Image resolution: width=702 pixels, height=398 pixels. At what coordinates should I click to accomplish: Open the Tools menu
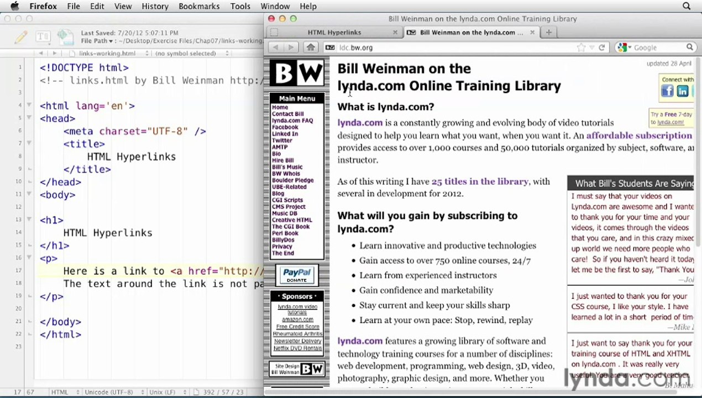240,6
